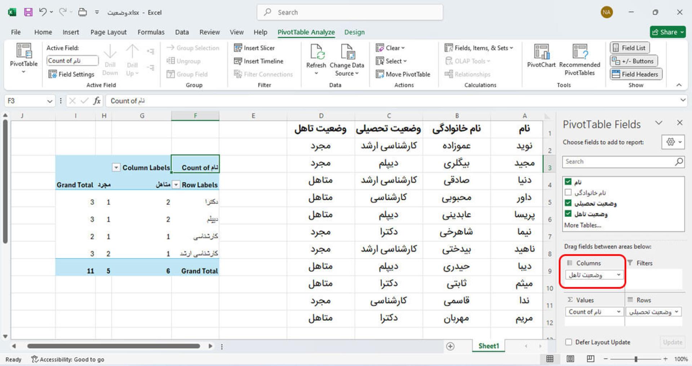This screenshot has height=366, width=692.
Task: Open the PivotTable Fields tools gear
Action: click(x=673, y=142)
